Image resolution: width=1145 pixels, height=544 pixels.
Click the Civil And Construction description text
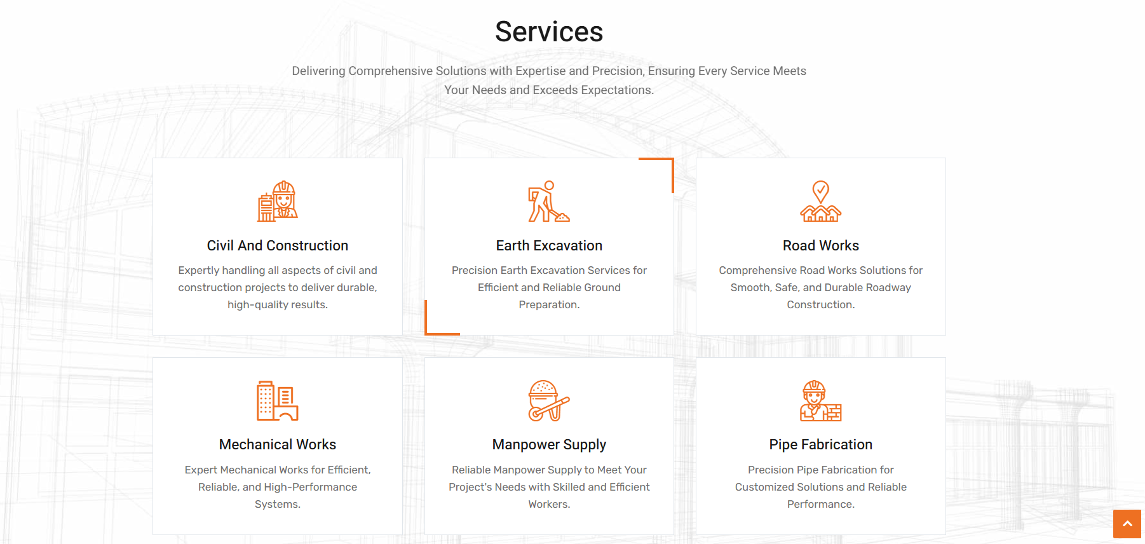(278, 287)
